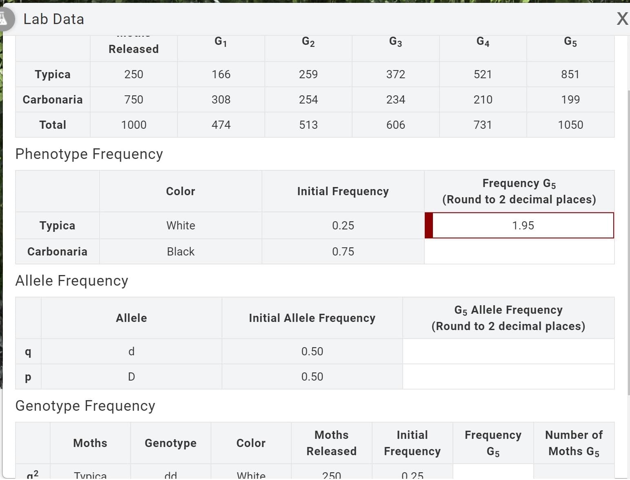Click the Genotype column header
Image resolution: width=630 pixels, height=480 pixels.
click(x=171, y=443)
